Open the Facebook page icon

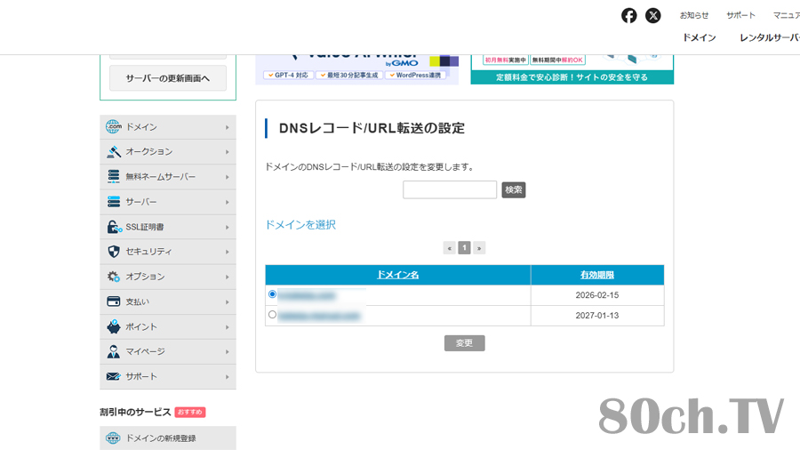coord(628,16)
